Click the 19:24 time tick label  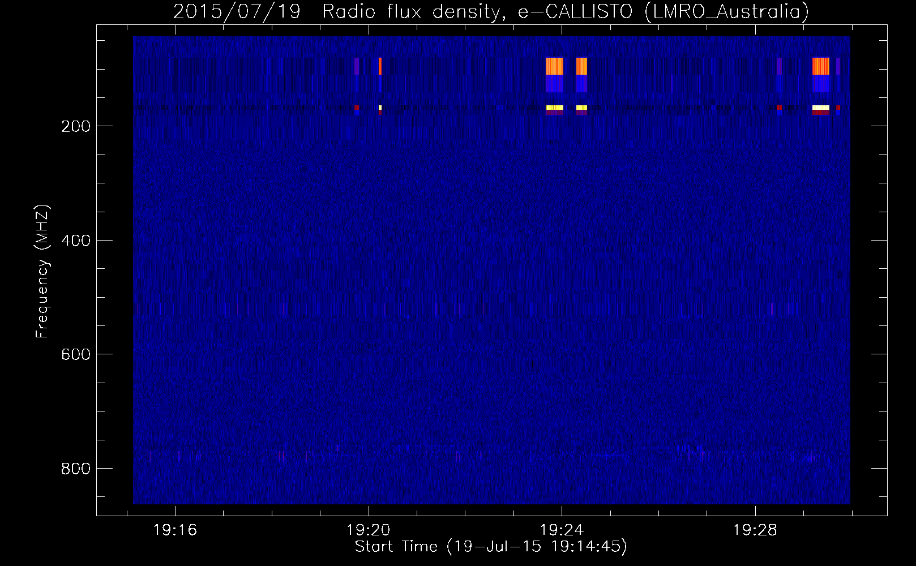point(562,530)
